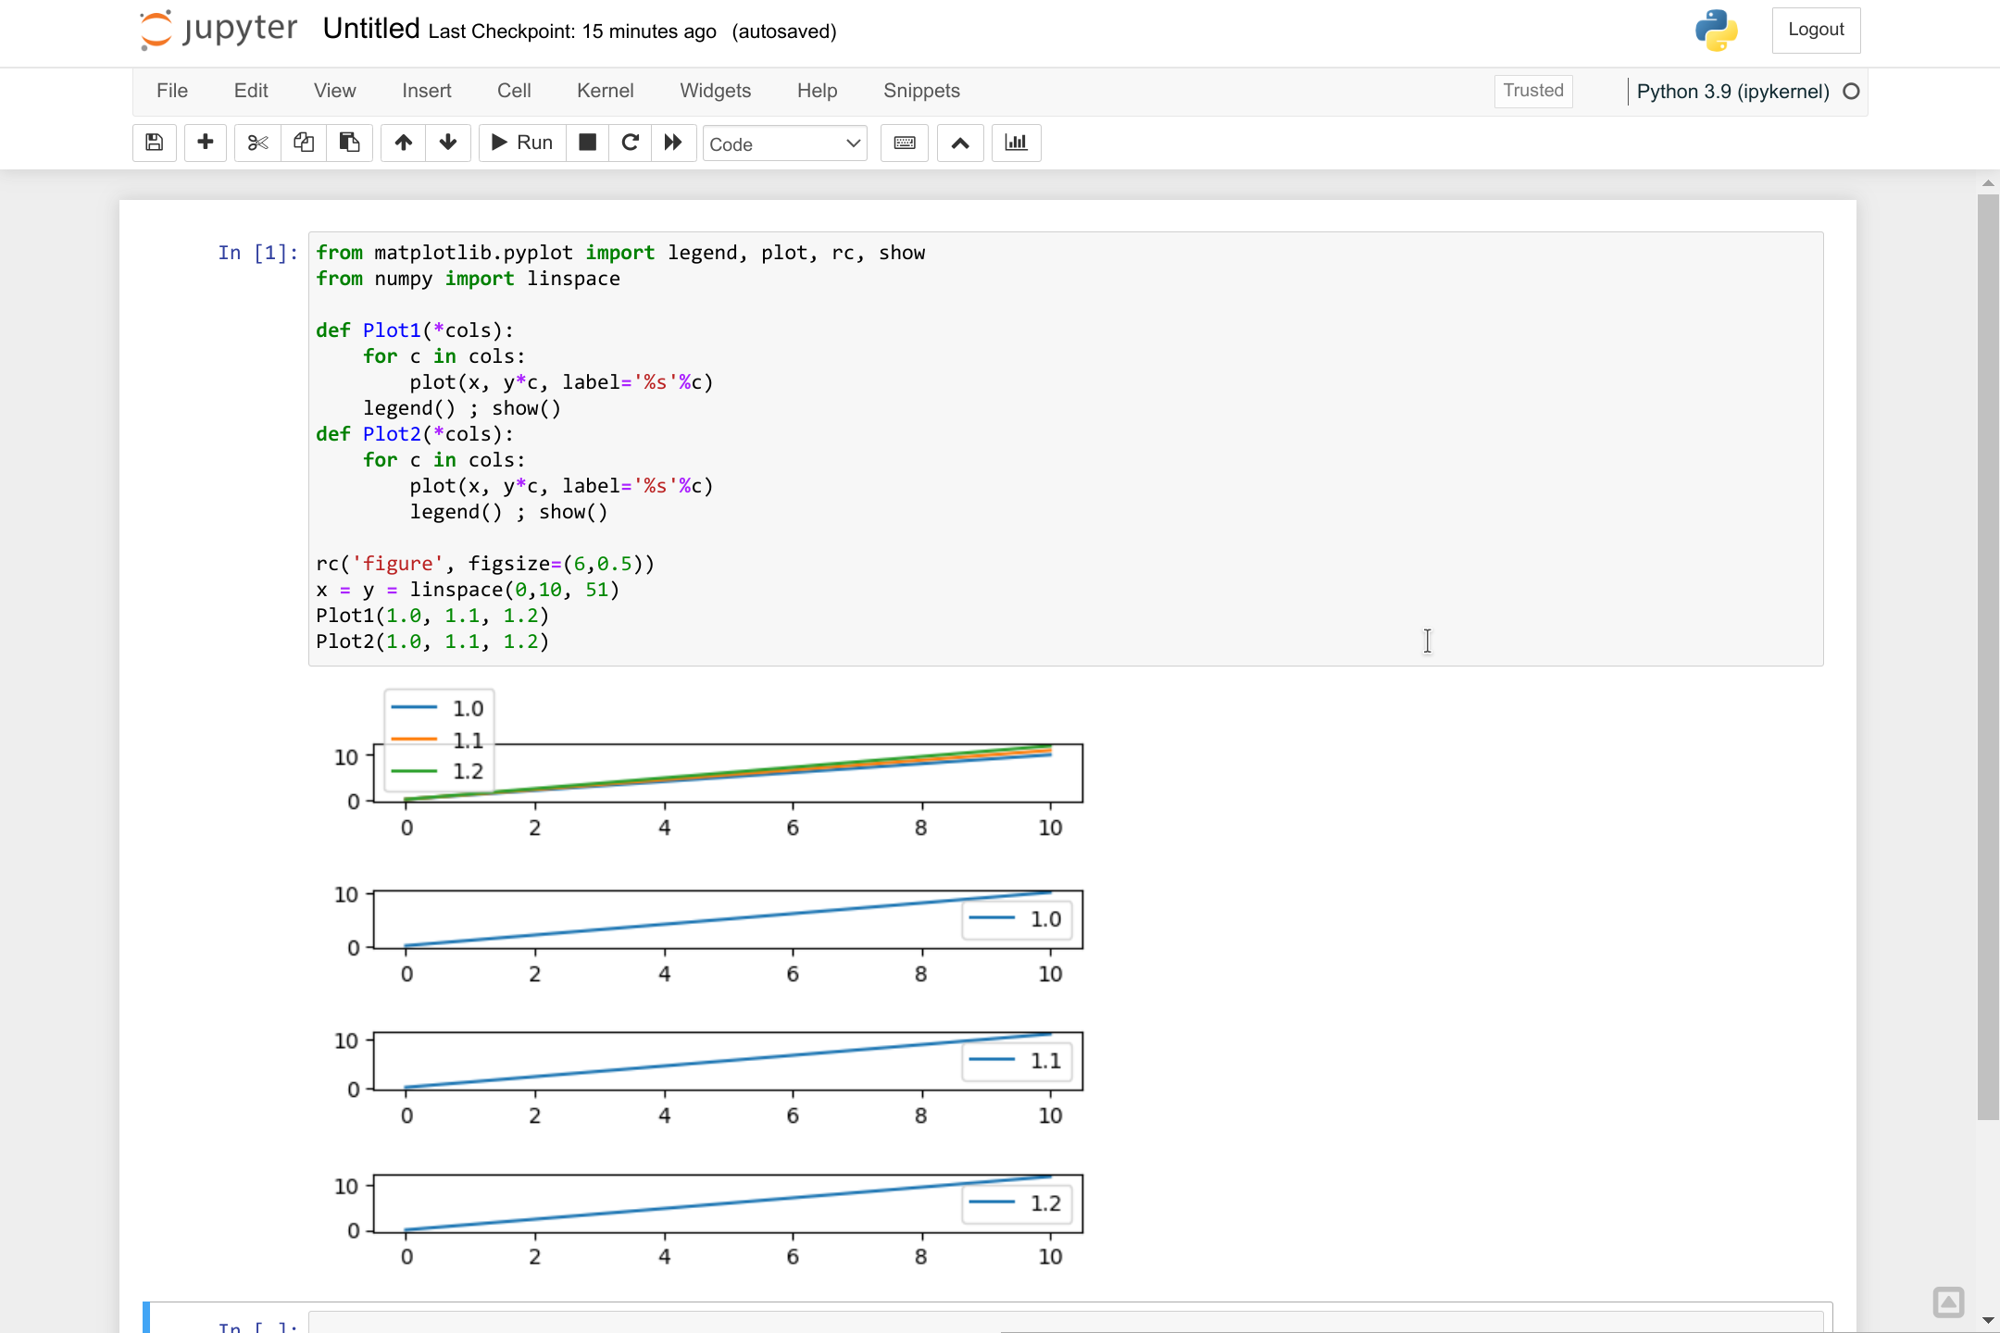Rename the notebook title Untitled
Viewport: 2000px width, 1333px height.
click(x=371, y=29)
